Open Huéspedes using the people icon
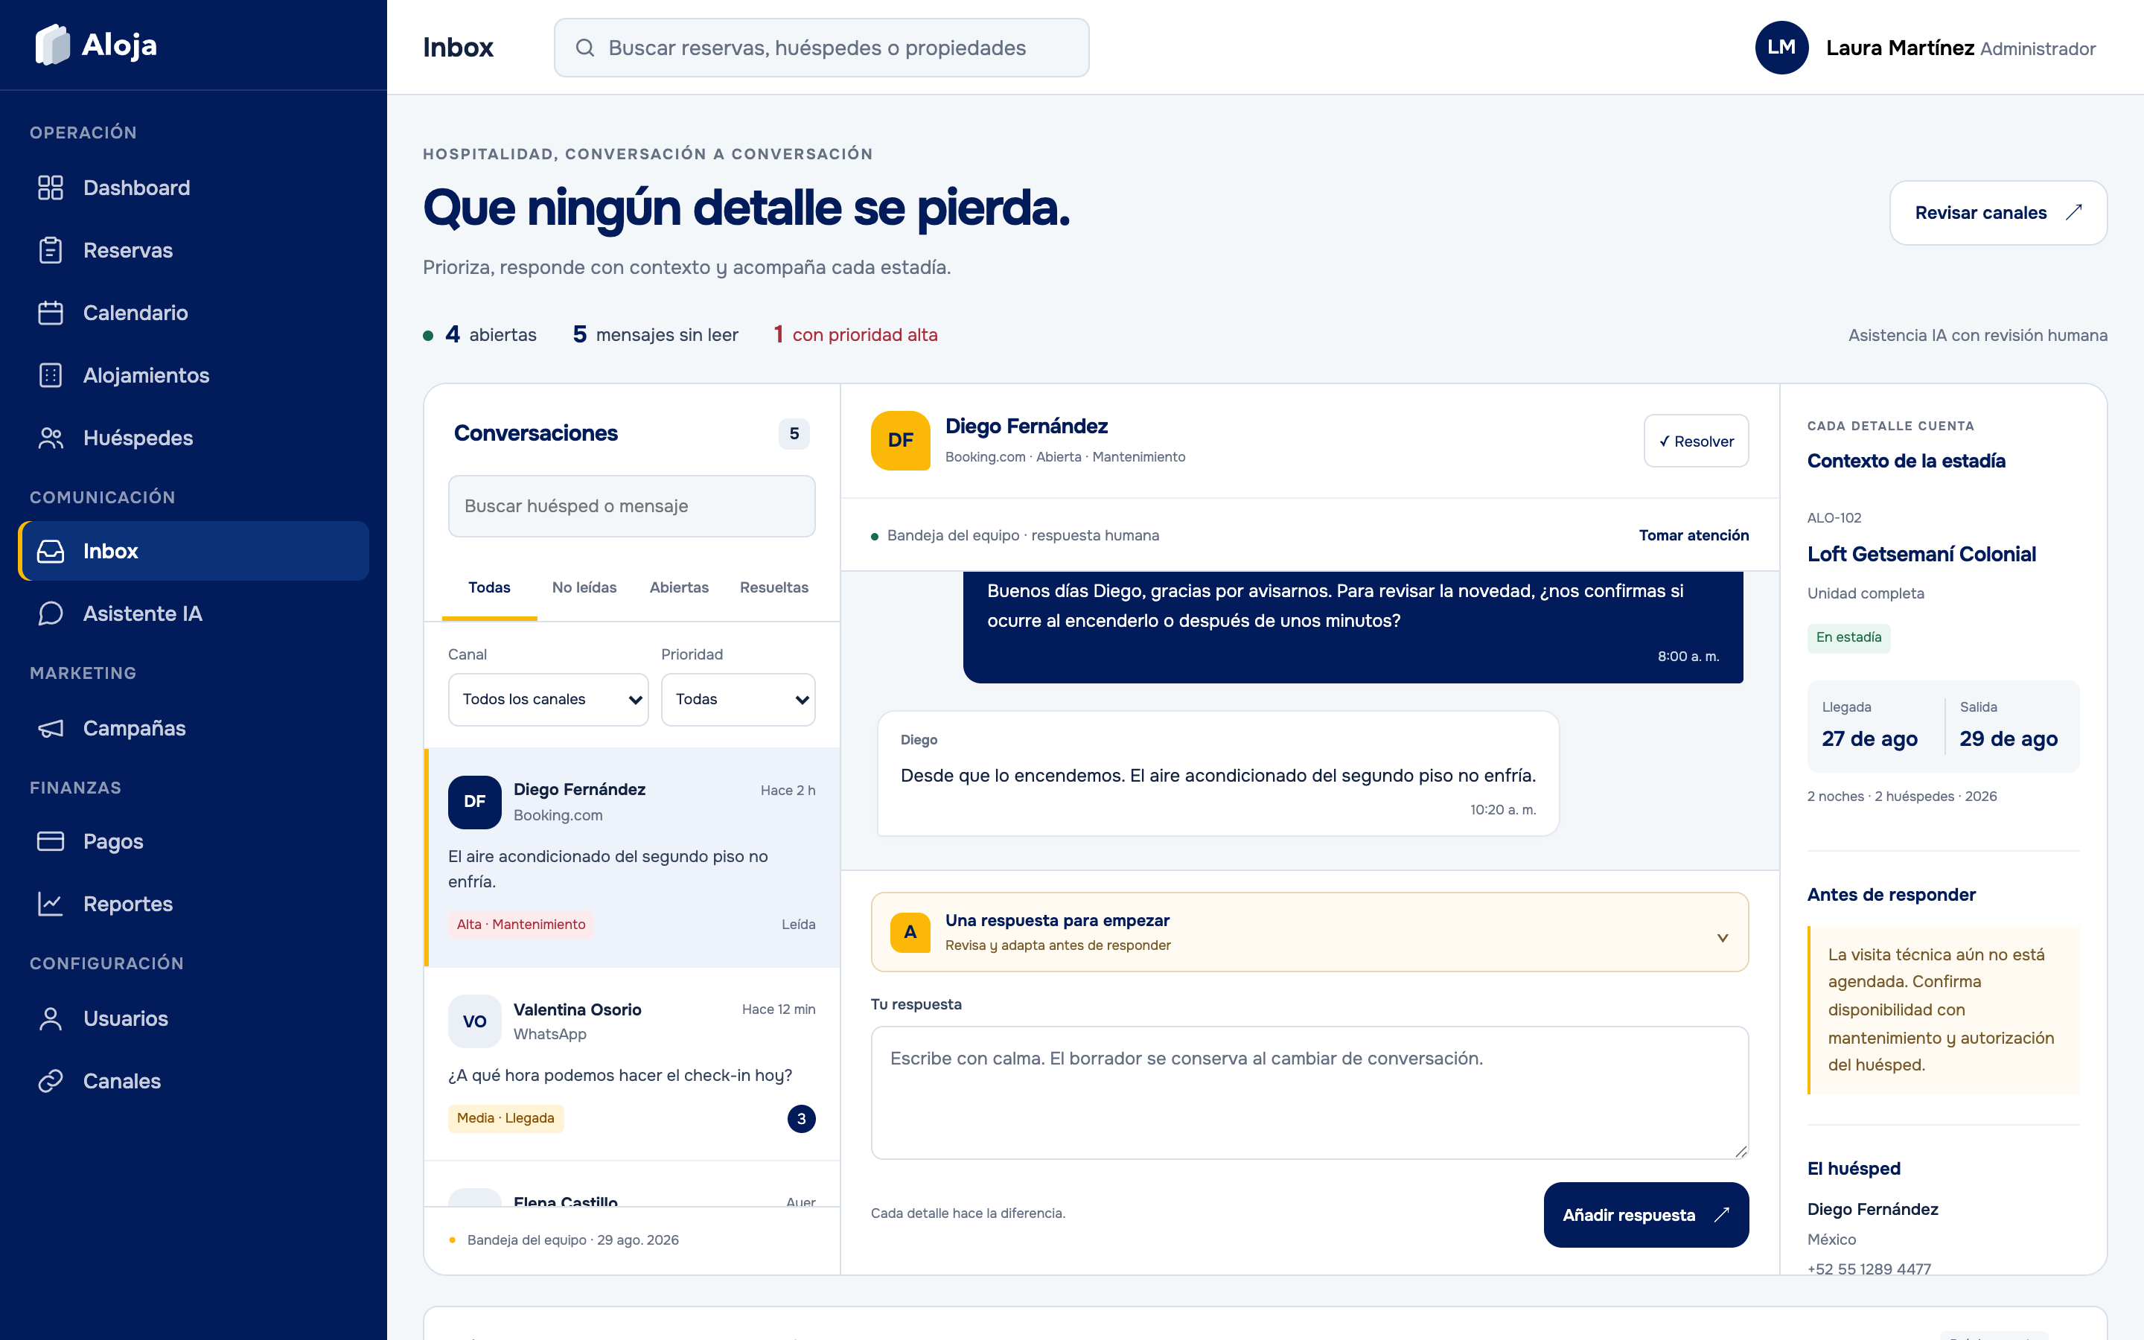Image resolution: width=2144 pixels, height=1340 pixels. coord(51,438)
